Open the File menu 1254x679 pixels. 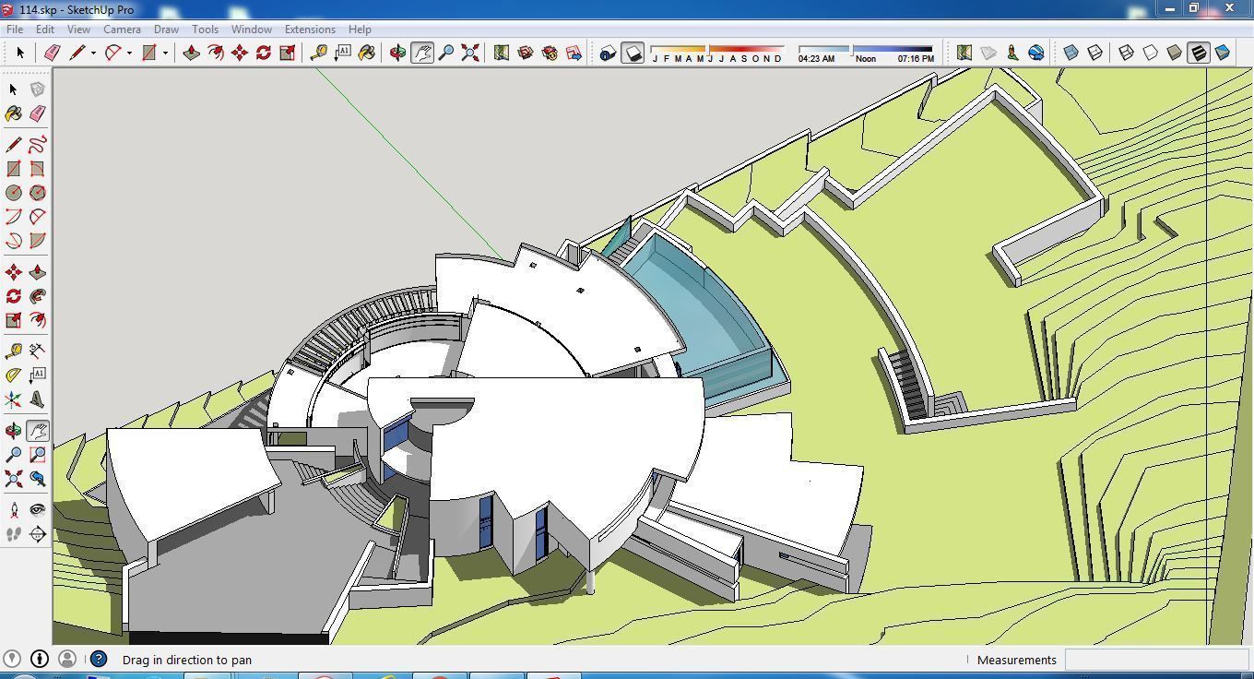point(15,29)
